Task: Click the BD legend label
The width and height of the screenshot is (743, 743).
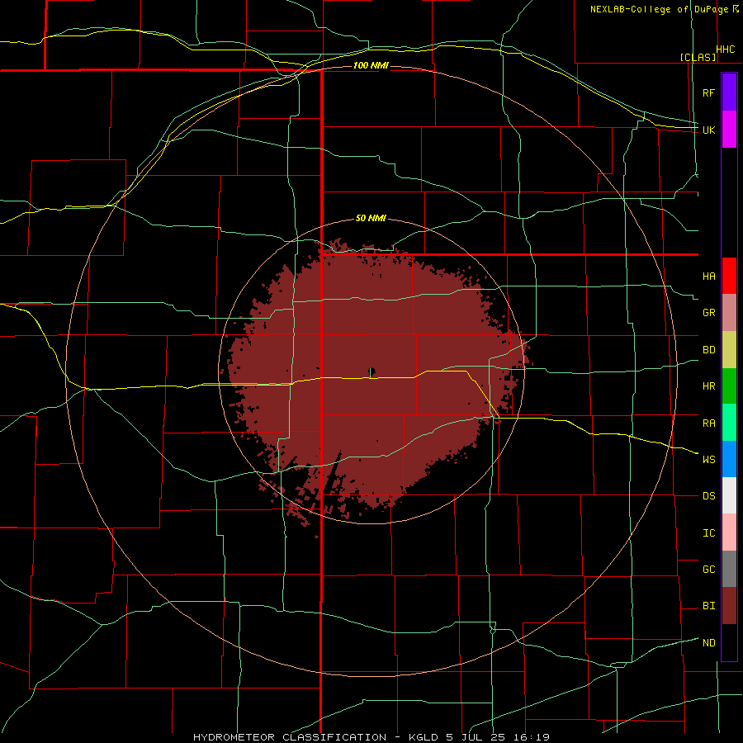Action: point(708,350)
